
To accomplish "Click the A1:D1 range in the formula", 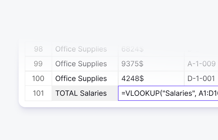I will pyautogui.click(x=208, y=93).
